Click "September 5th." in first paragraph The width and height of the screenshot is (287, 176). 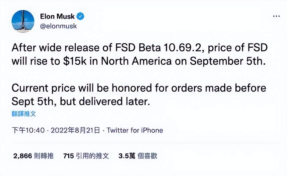pyautogui.click(x=227, y=61)
